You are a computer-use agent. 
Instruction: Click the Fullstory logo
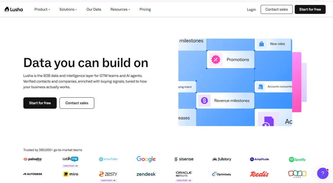tap(221, 159)
